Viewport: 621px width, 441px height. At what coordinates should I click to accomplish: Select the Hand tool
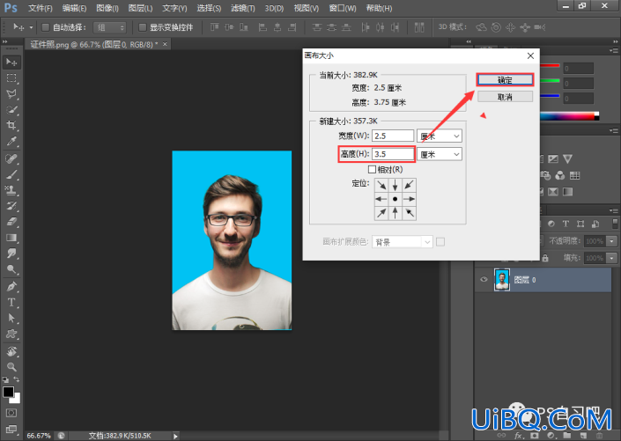(11, 351)
